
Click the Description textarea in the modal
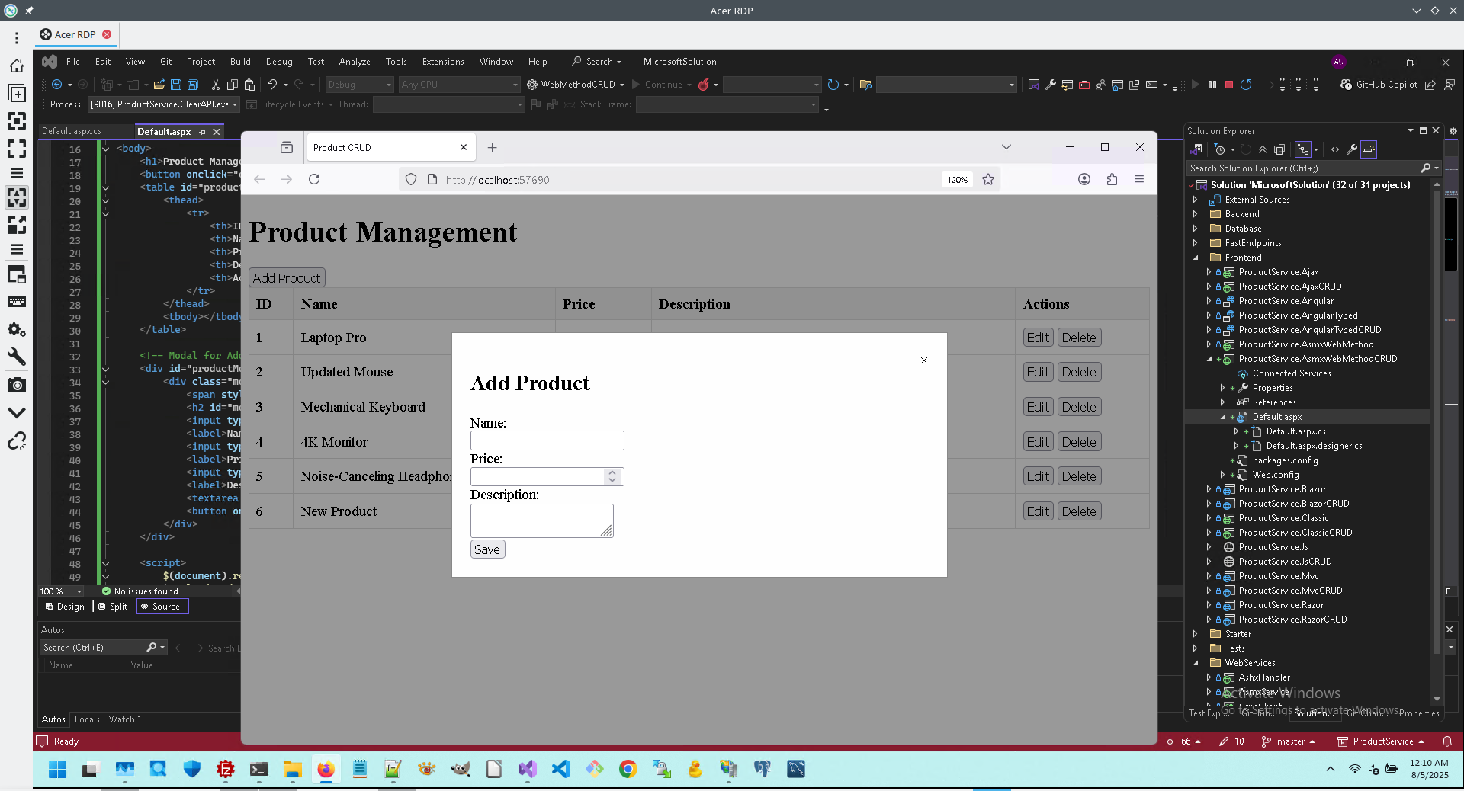[x=542, y=520]
